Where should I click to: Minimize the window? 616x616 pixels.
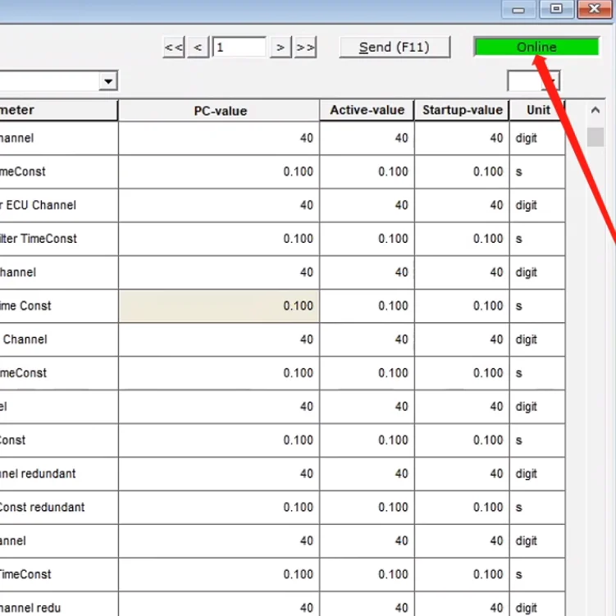pos(518,9)
